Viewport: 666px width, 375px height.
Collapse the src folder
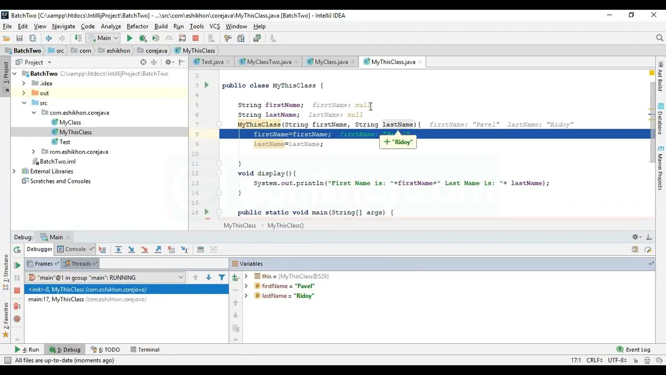coord(24,103)
